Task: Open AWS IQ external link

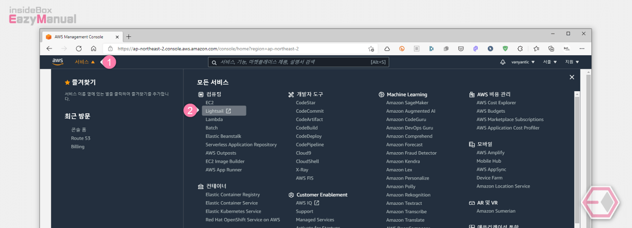Action: [308, 203]
